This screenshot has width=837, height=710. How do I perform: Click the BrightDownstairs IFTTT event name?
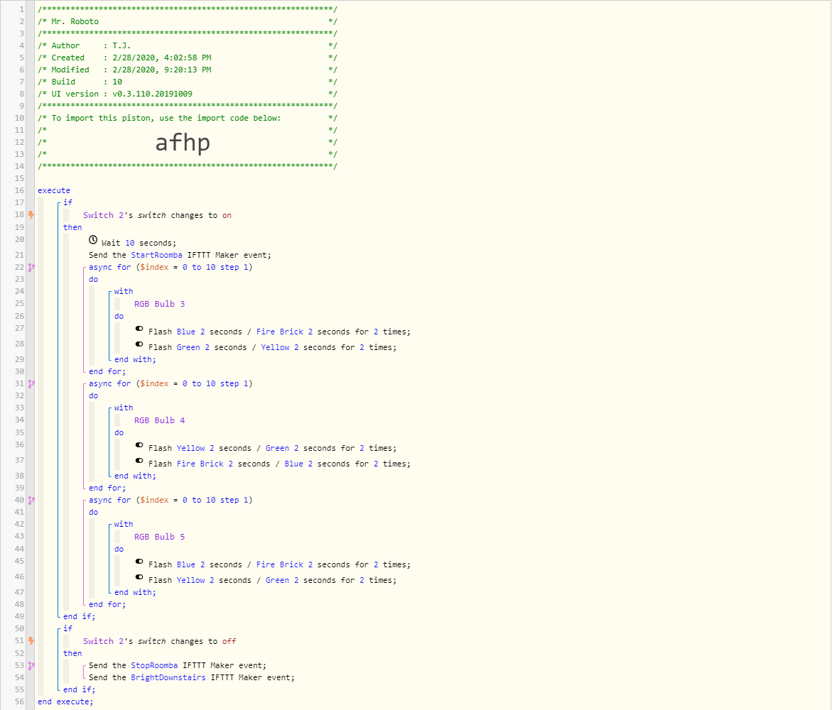click(x=168, y=677)
